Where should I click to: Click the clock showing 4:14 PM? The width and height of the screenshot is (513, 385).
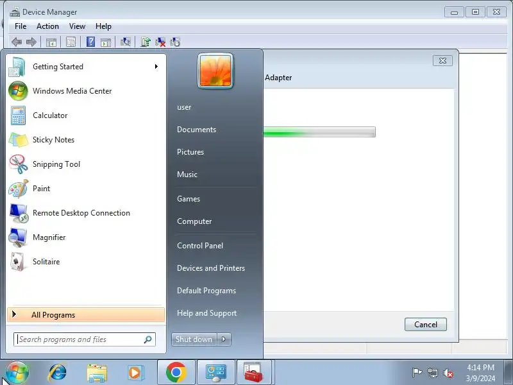480,367
